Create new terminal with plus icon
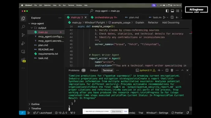 (x=159, y=70)
